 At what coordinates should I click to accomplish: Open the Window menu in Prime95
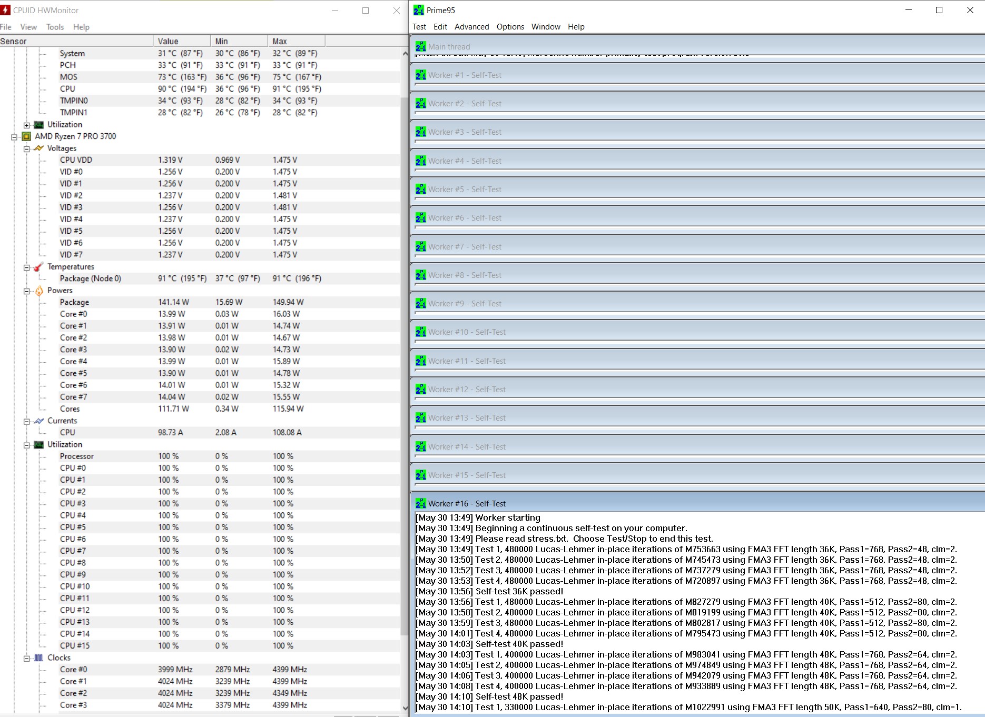point(546,27)
